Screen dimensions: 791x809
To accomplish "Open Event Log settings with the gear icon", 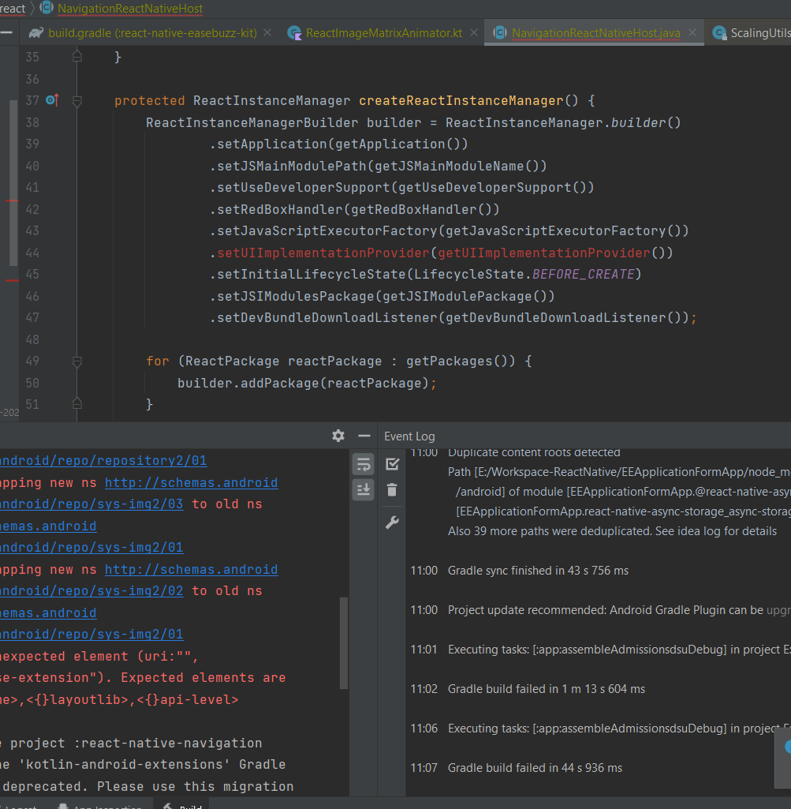I will click(338, 435).
